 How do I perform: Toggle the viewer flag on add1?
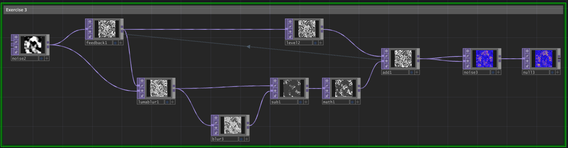click(x=386, y=51)
